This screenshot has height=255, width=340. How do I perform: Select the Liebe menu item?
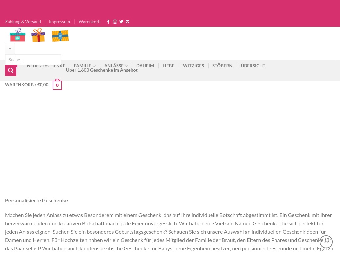click(x=168, y=66)
